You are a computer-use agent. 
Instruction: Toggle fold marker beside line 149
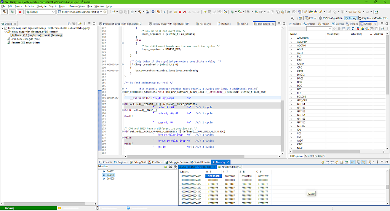(123, 64)
